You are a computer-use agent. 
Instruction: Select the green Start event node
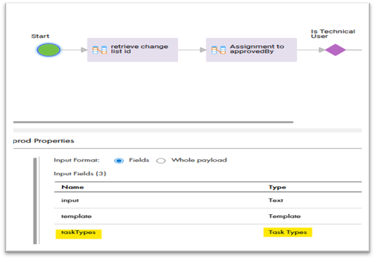(49, 50)
